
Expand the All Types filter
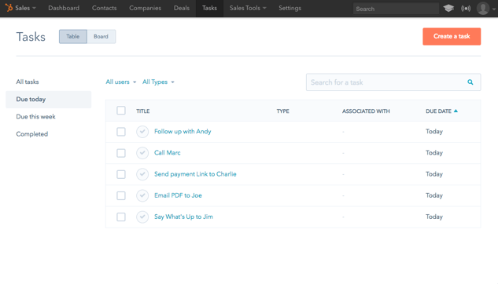coord(158,82)
